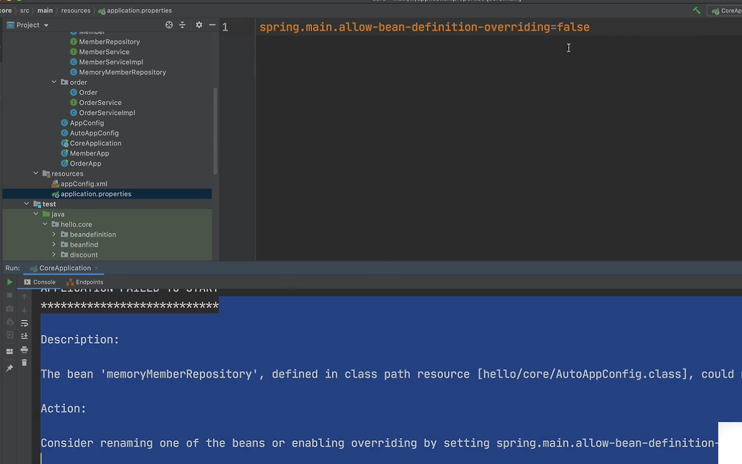Pin the Run tab with pin icon
This screenshot has height=464, width=742.
point(9,369)
